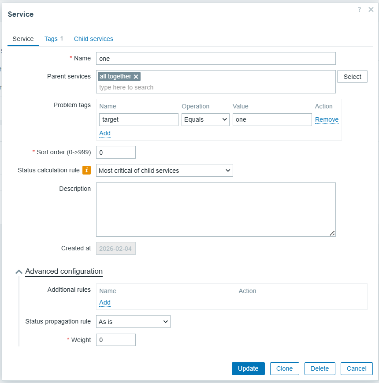The width and height of the screenshot is (379, 383).
Task: Add a new problem tag
Action: (x=105, y=133)
